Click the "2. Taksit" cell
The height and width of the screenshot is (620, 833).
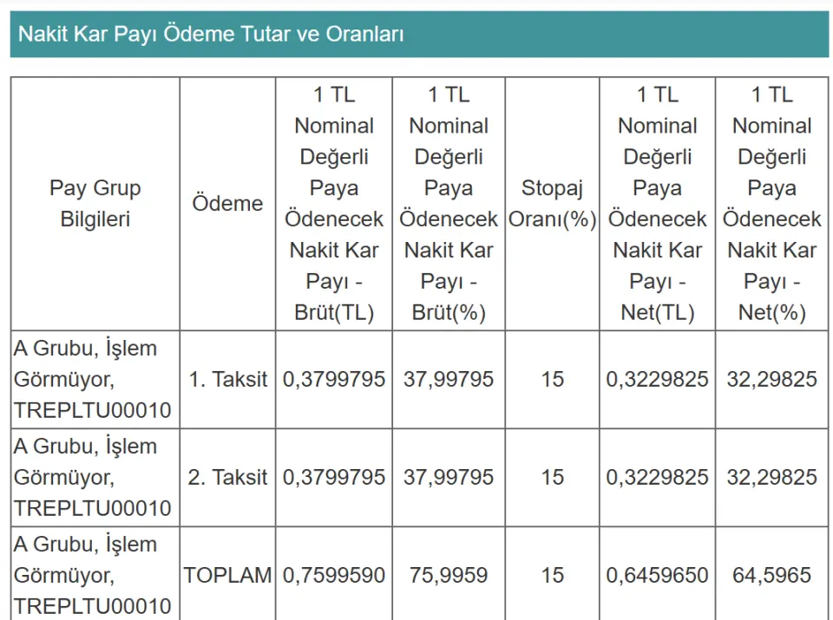228,477
